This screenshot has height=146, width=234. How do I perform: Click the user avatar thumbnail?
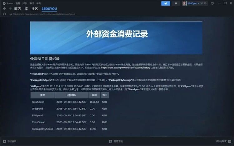click(x=184, y=3)
